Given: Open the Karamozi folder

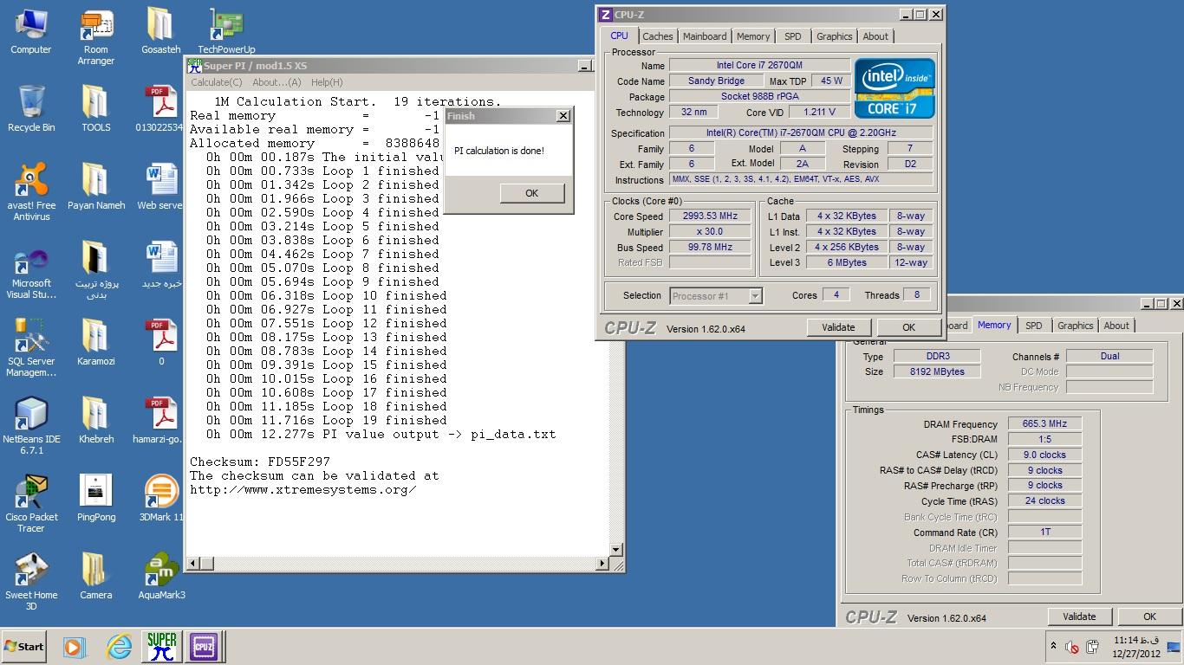Looking at the screenshot, I should [x=95, y=343].
